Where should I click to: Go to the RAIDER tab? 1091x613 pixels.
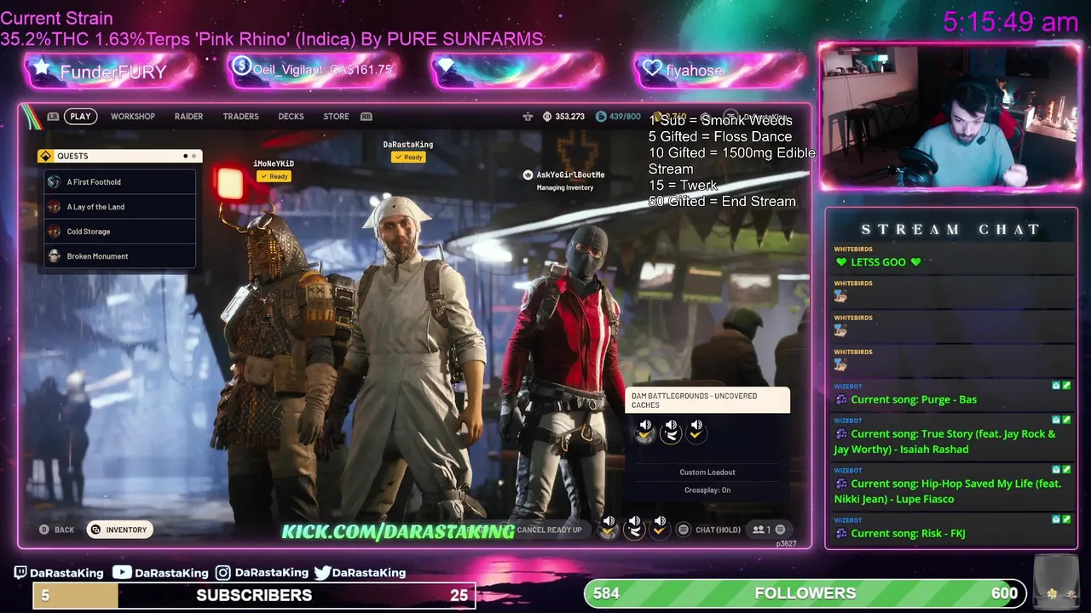point(188,117)
